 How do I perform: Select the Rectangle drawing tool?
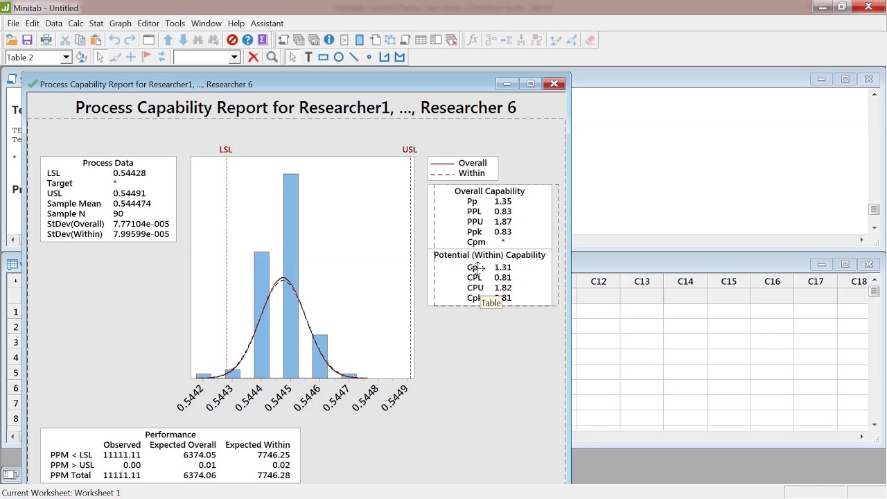coord(324,58)
